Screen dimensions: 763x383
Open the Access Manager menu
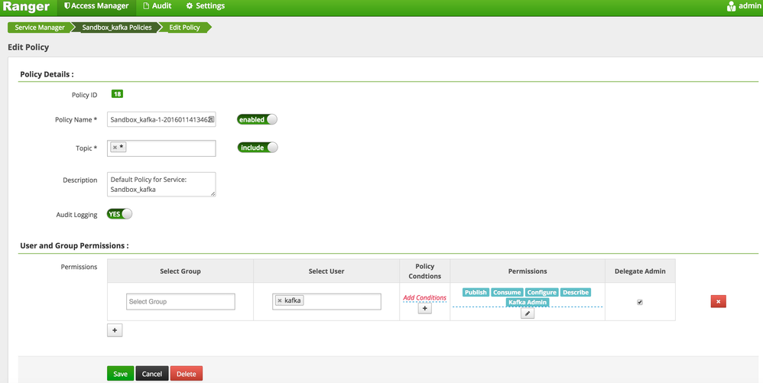click(x=96, y=6)
